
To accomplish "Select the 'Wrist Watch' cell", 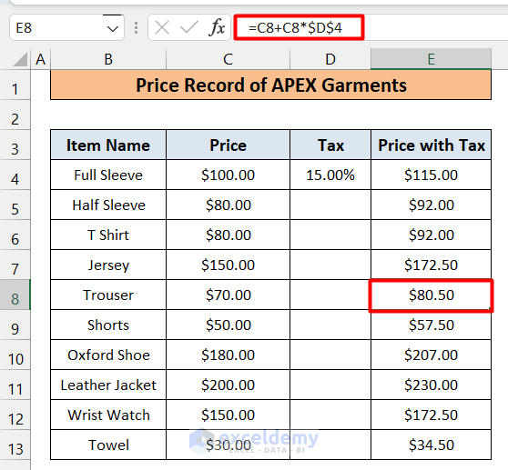I will [108, 415].
